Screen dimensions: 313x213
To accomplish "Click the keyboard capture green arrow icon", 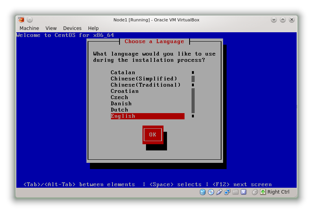I will tap(263, 192).
